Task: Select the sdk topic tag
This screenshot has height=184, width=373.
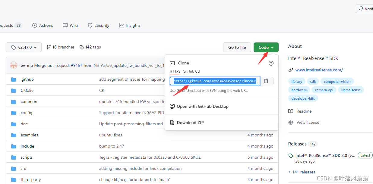Action: tap(313, 82)
